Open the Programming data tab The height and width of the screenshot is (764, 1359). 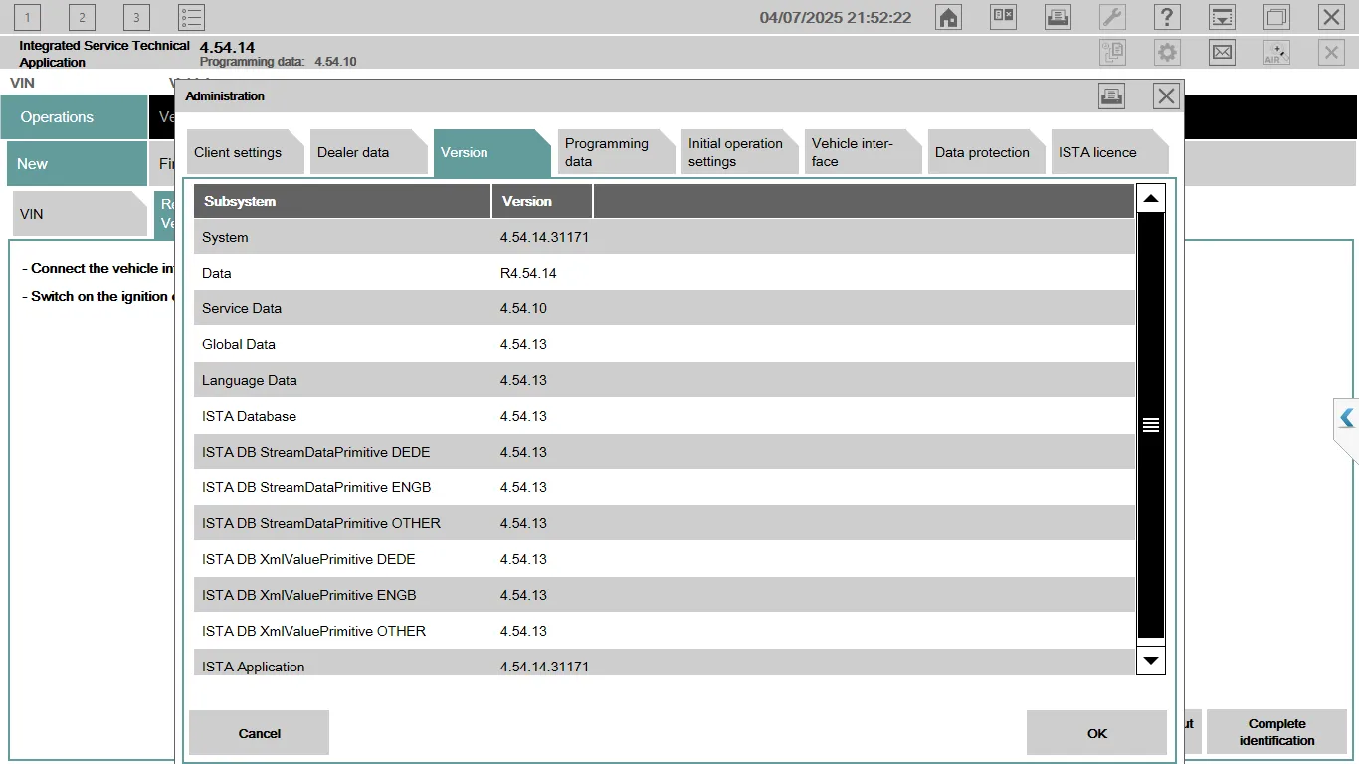pos(615,152)
